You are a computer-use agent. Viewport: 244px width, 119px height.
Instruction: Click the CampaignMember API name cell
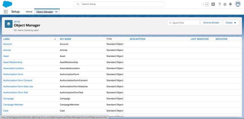pyautogui.click(x=69, y=104)
